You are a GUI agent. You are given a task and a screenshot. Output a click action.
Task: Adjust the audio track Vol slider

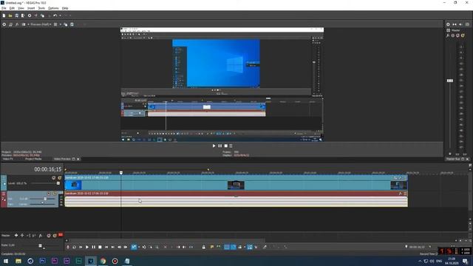(45, 199)
